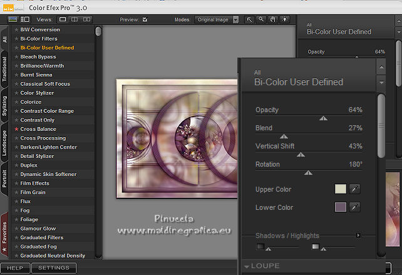Open the Modes dropdown
The image size is (402, 275).
coord(217,19)
